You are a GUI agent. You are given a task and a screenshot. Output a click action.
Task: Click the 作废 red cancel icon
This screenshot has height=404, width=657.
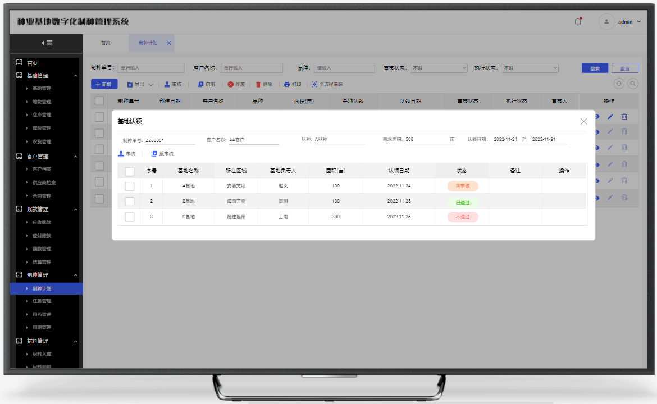230,85
